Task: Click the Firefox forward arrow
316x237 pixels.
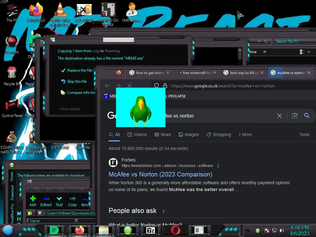Action: 118,86
